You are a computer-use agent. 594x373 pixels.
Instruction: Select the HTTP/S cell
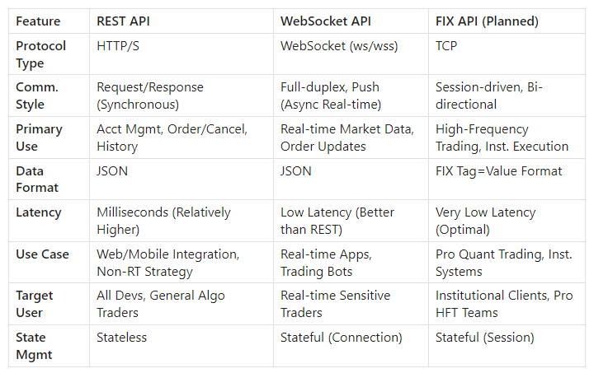pyautogui.click(x=181, y=54)
